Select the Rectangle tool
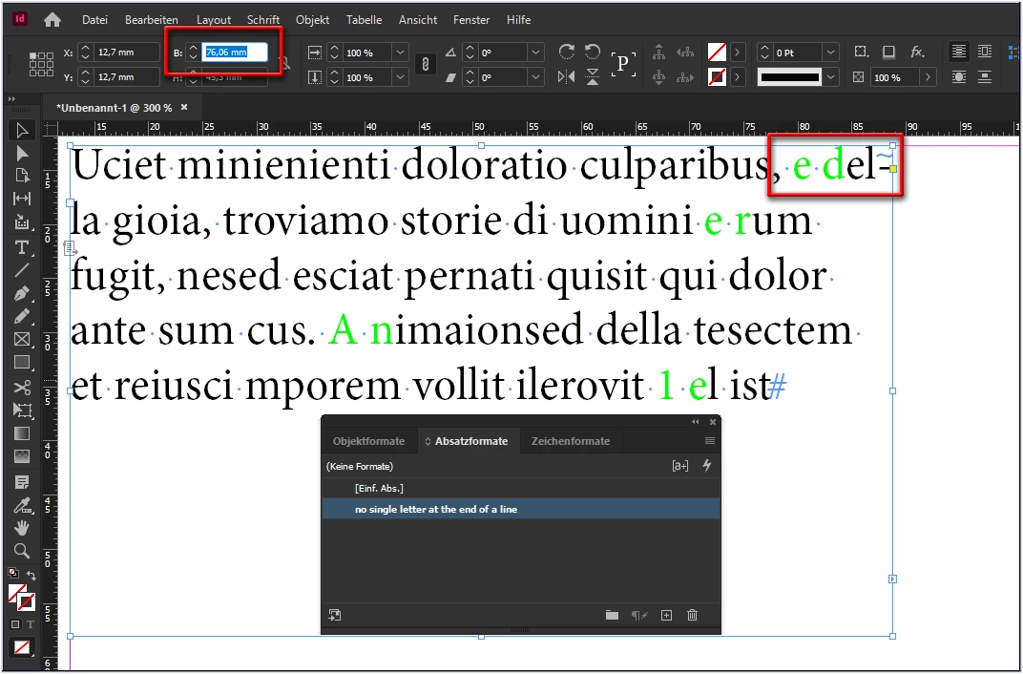 click(x=22, y=362)
